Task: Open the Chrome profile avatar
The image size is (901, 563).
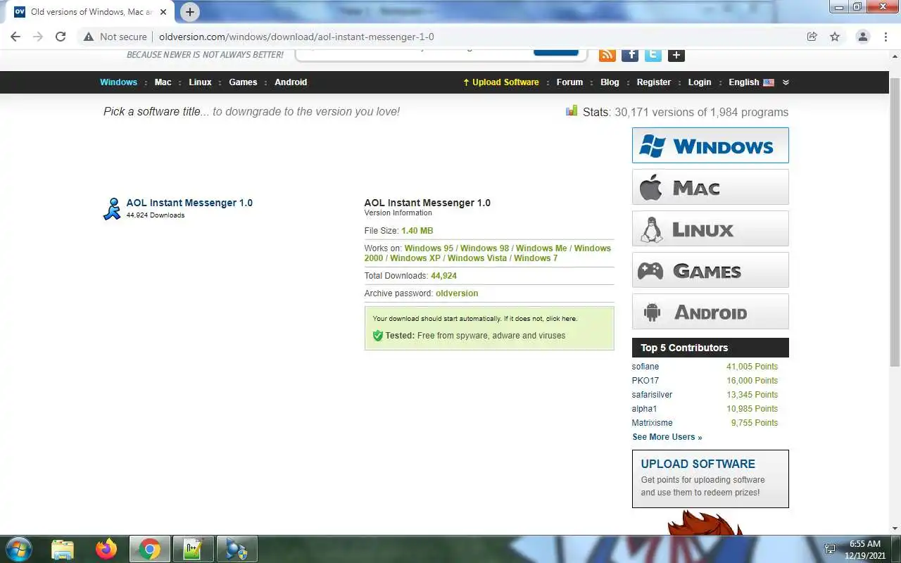Action: point(862,37)
